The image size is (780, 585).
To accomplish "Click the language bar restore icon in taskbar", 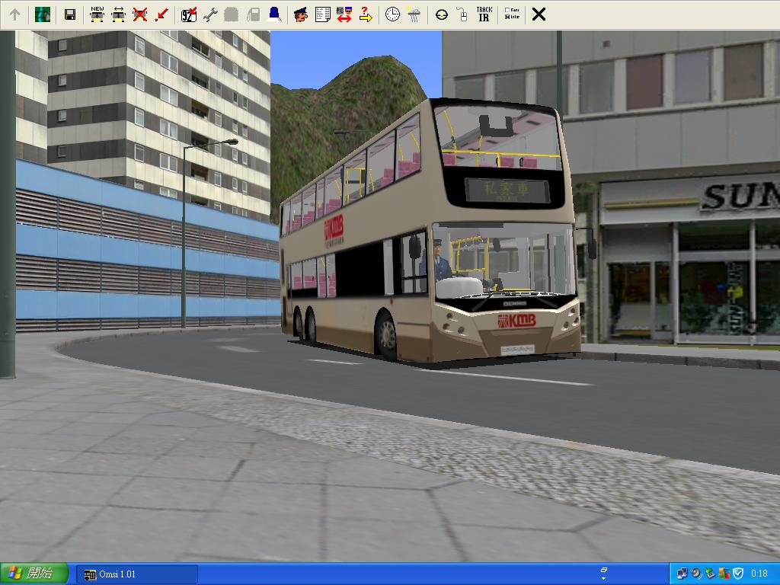I will coord(604,570).
